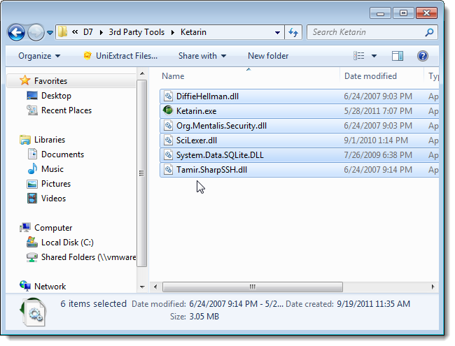Select Computer in the navigation pane

click(x=53, y=228)
